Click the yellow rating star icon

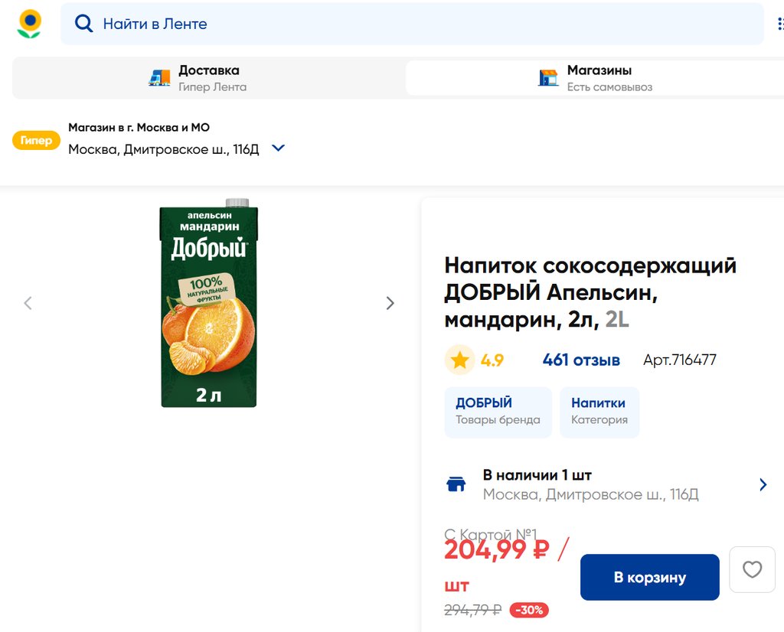tap(459, 360)
